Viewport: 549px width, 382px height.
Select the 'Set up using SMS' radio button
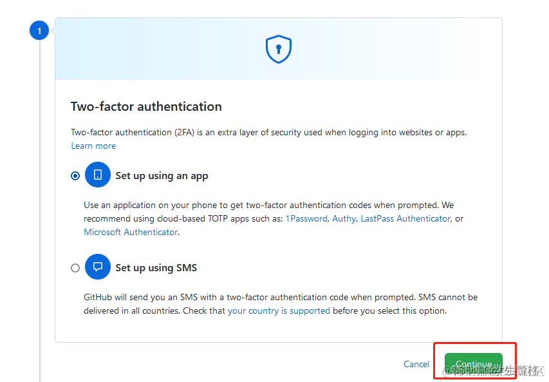(75, 268)
